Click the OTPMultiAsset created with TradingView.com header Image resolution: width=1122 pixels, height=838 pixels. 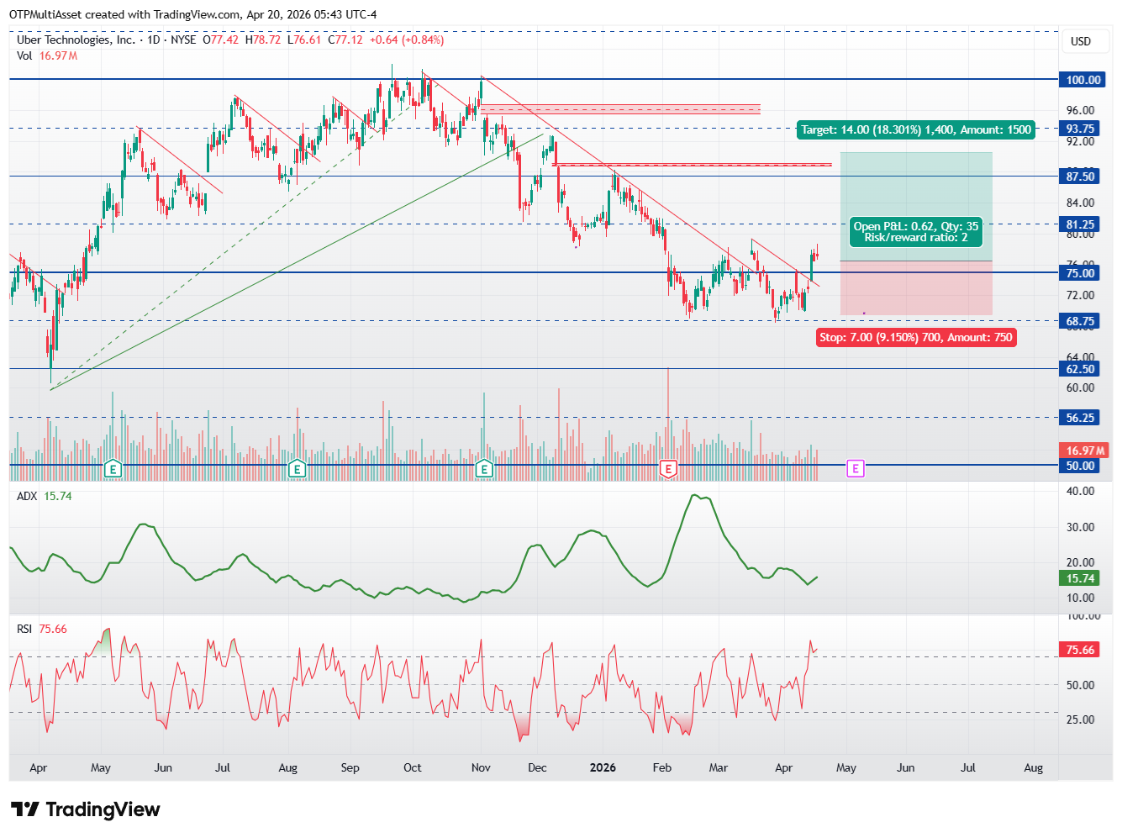pyautogui.click(x=192, y=14)
